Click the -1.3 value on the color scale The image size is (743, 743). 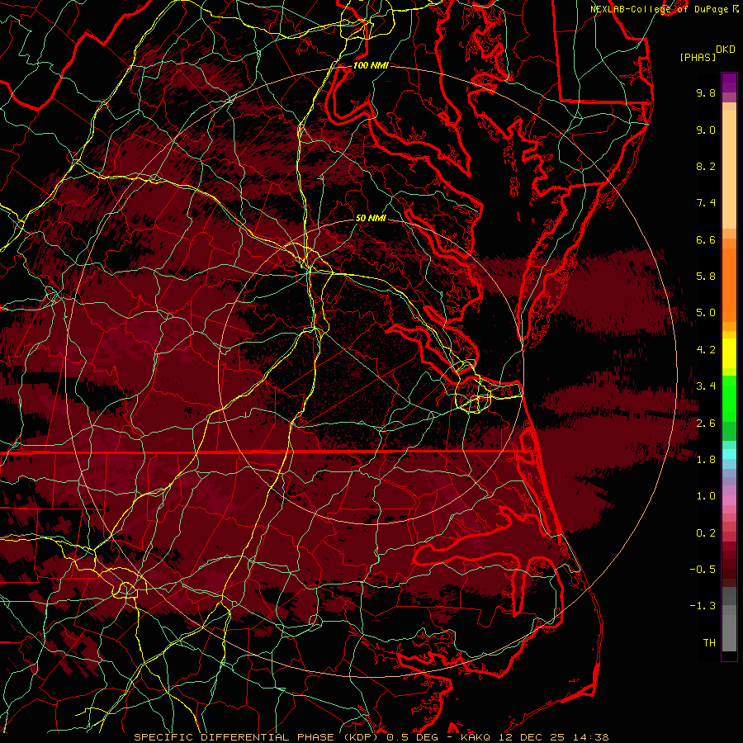703,606
